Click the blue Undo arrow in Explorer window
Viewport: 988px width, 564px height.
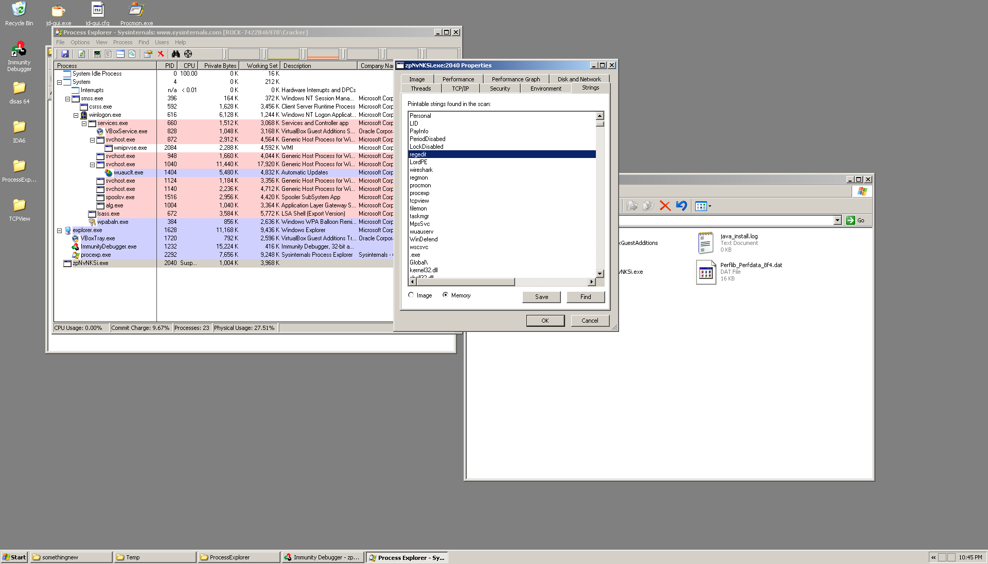click(x=681, y=206)
